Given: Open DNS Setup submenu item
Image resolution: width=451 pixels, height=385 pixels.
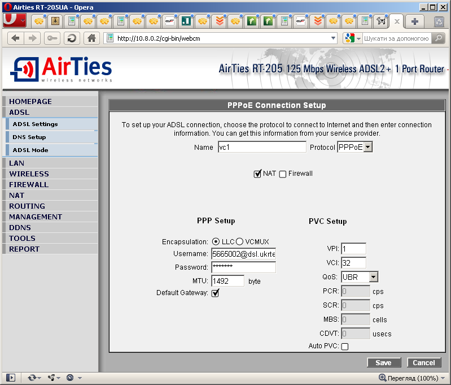Looking at the screenshot, I should (x=52, y=137).
